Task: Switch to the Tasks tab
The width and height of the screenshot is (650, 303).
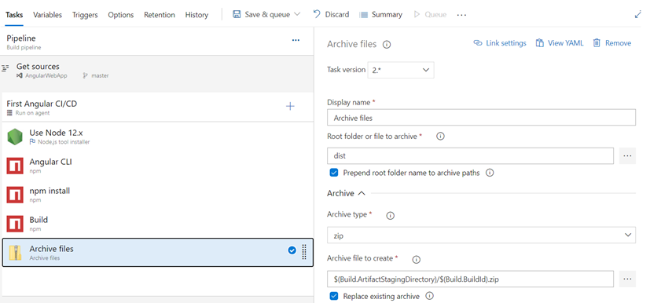Action: [14, 15]
